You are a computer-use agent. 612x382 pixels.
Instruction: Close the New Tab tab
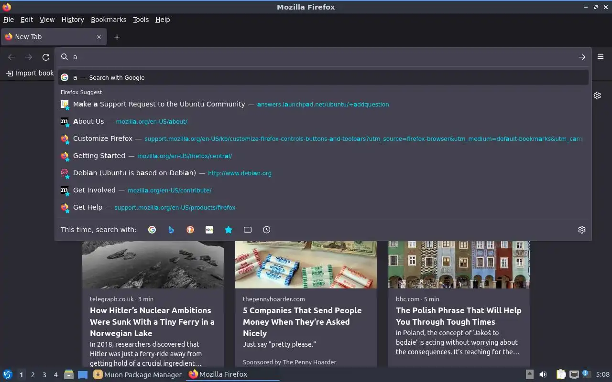(x=99, y=37)
